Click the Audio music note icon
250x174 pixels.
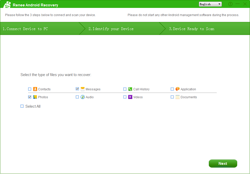[x=83, y=97]
